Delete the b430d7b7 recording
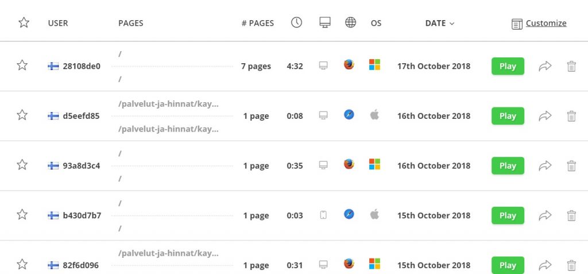 [571, 215]
